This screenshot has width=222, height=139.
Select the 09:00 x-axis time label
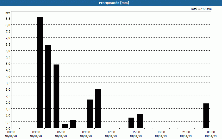coord(86,132)
